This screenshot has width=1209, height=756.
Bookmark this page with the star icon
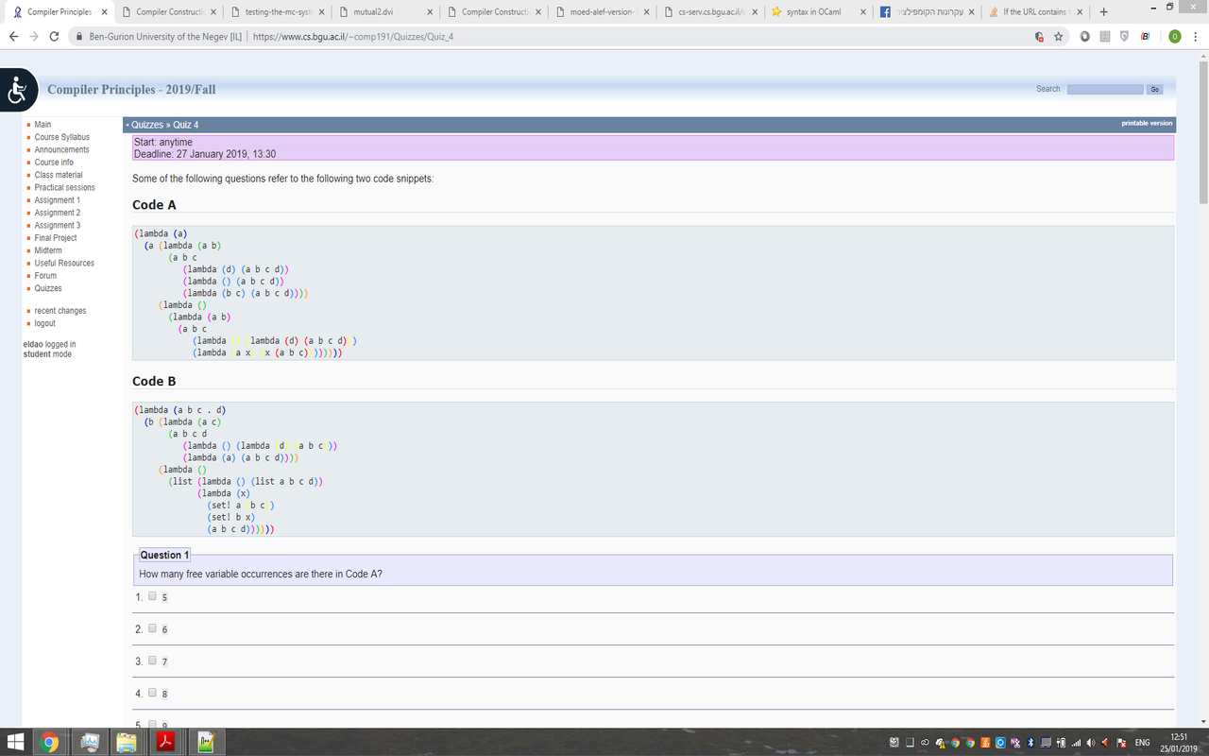pos(1059,37)
